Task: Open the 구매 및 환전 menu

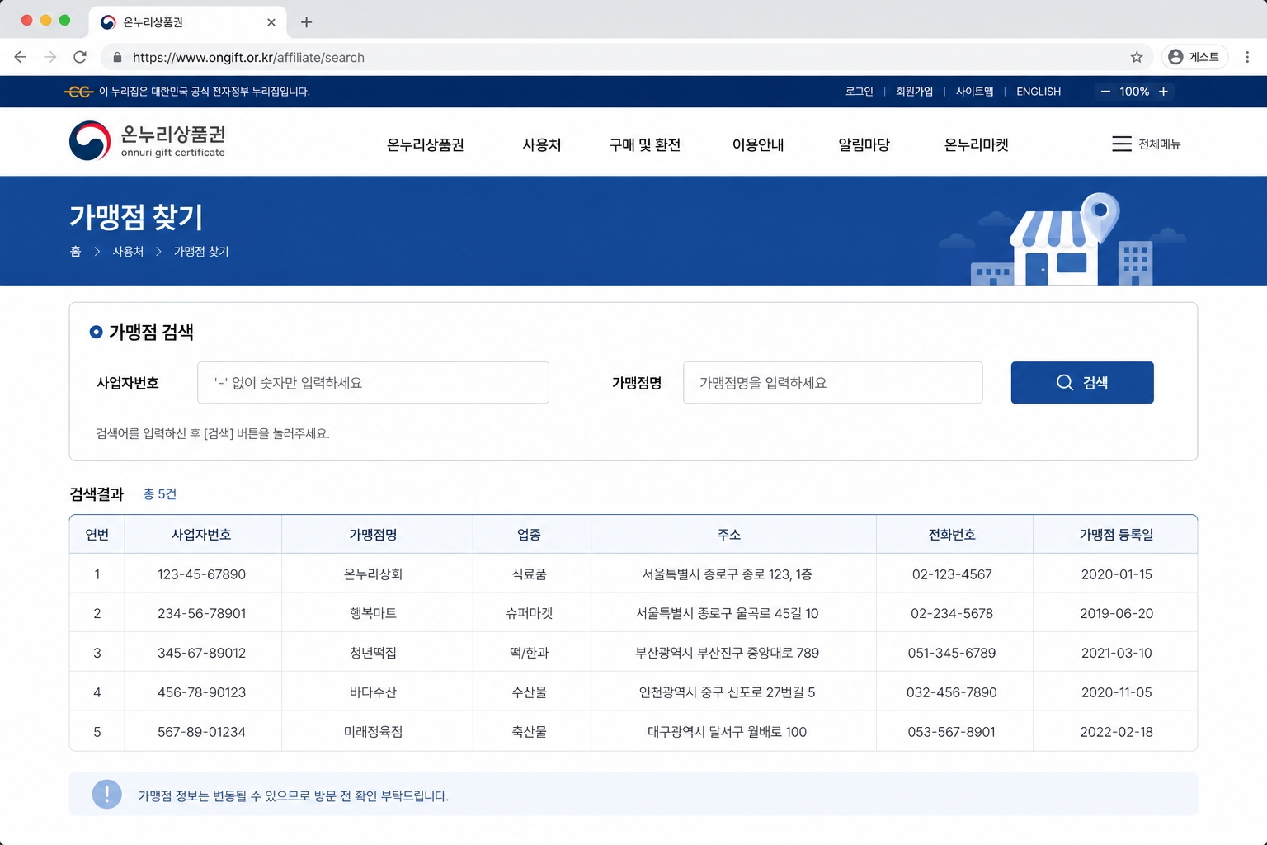Action: pos(644,144)
